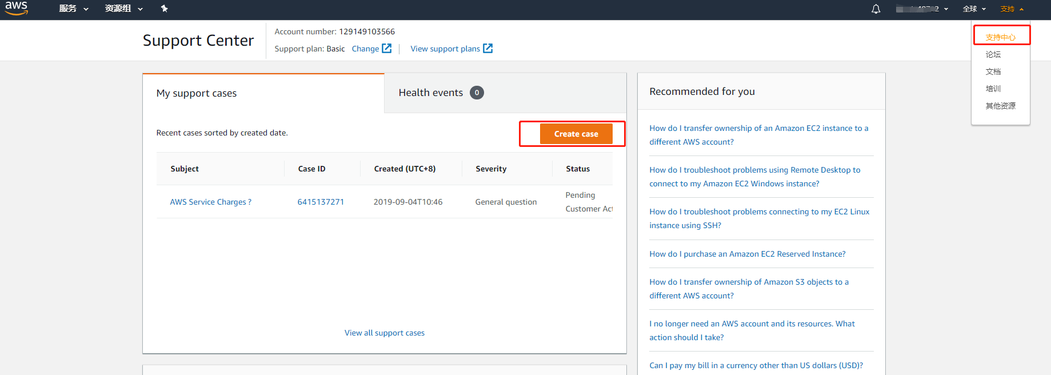Open the transfer EC2 instance ownership article

[x=758, y=135]
